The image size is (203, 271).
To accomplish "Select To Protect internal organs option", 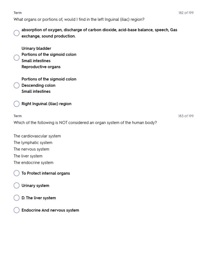I will pos(17,173).
